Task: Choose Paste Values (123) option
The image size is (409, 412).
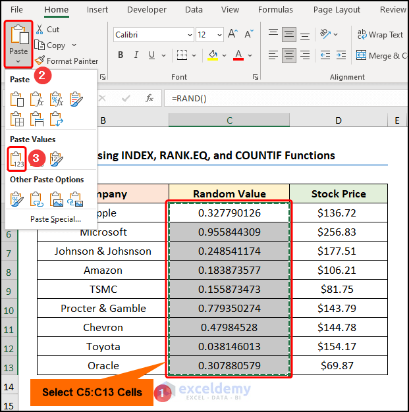Action: [x=17, y=159]
